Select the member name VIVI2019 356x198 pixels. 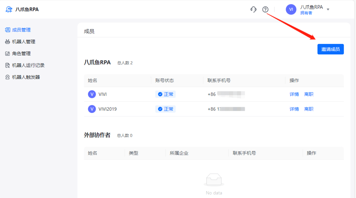pyautogui.click(x=107, y=109)
